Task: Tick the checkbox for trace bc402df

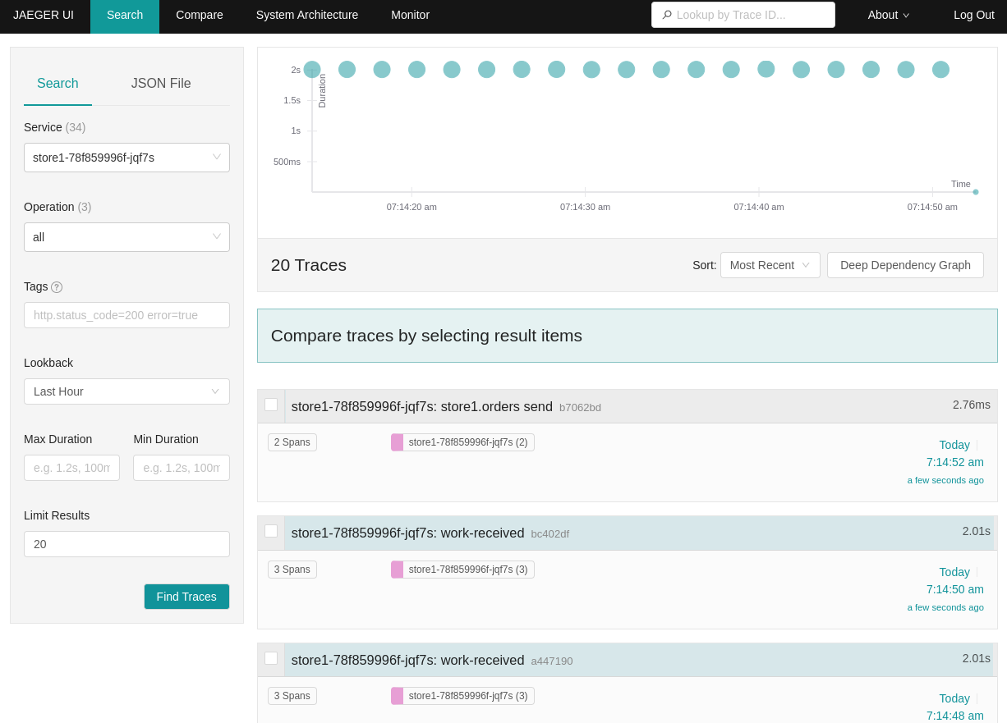Action: click(x=271, y=531)
